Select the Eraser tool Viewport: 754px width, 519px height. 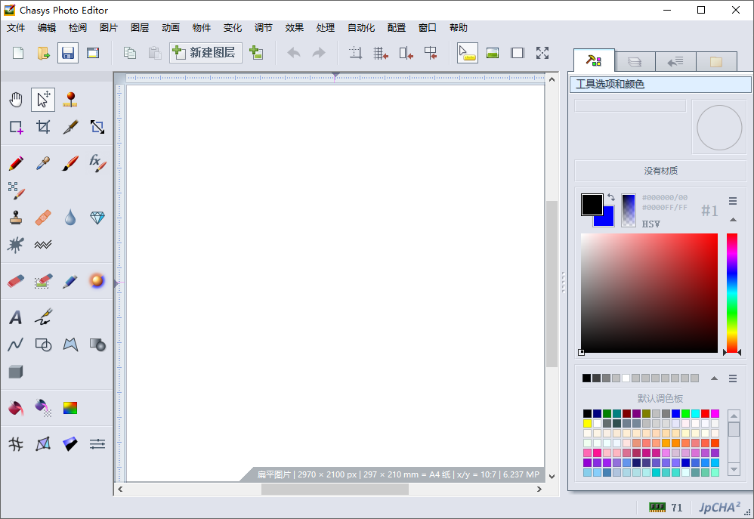click(x=16, y=281)
